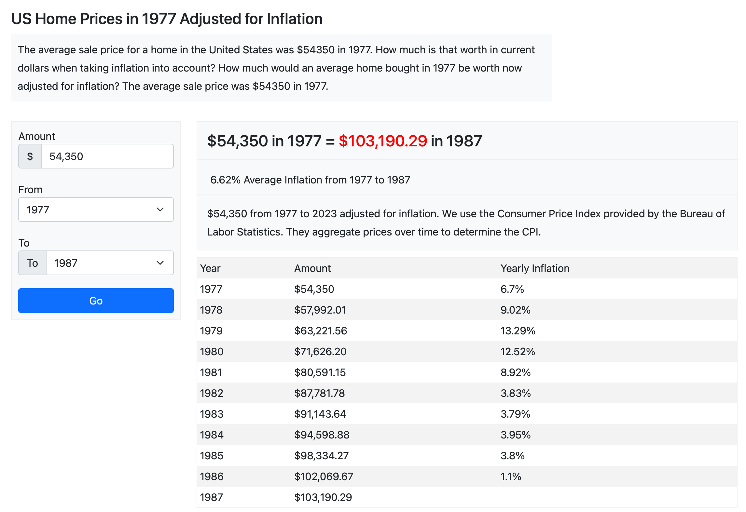Click the chevron arrow in the To dropdown
The image size is (746, 512).
(160, 263)
